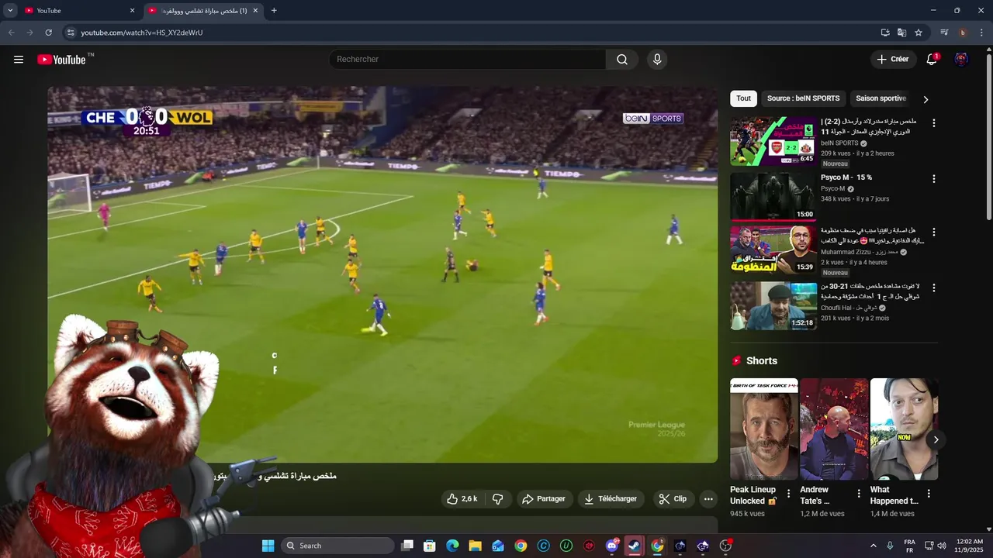Click the Télécharger download button
This screenshot has height=558, width=993.
[611, 499]
